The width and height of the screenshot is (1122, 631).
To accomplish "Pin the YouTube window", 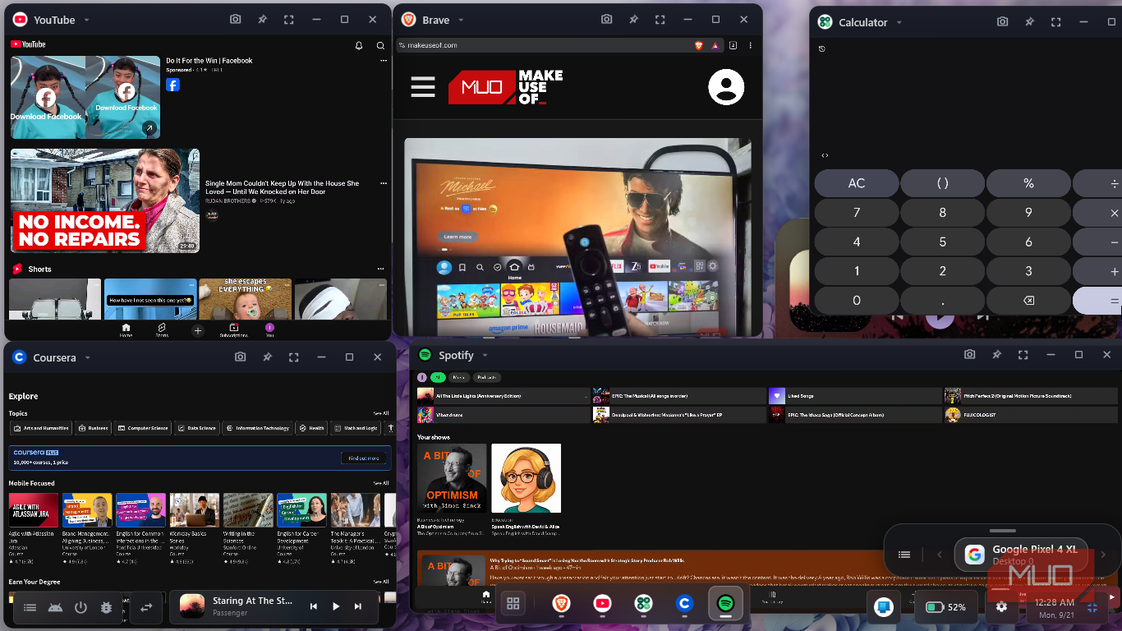I will pyautogui.click(x=263, y=20).
